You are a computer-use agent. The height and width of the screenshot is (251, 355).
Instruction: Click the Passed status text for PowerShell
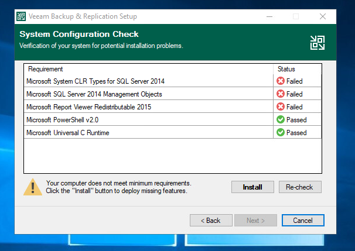click(296, 120)
